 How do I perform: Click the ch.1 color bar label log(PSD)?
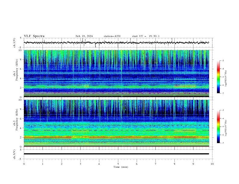tap(226, 78)
